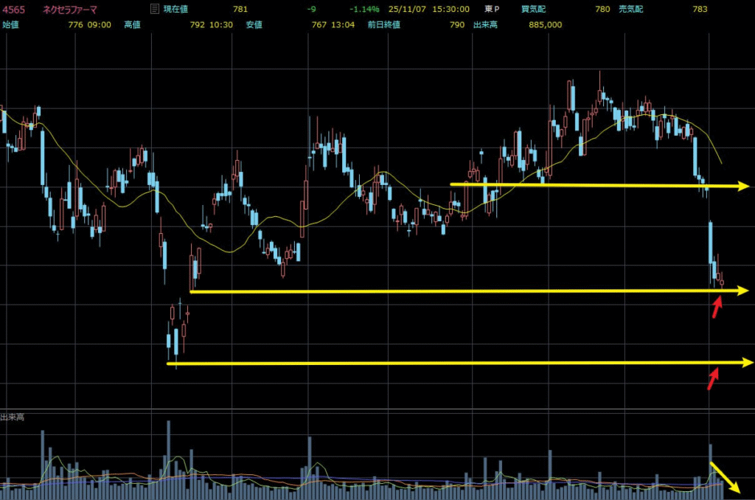Viewport: 755px width, 500px height.
Task: Click the 前日終値 value 790
Action: [457, 24]
